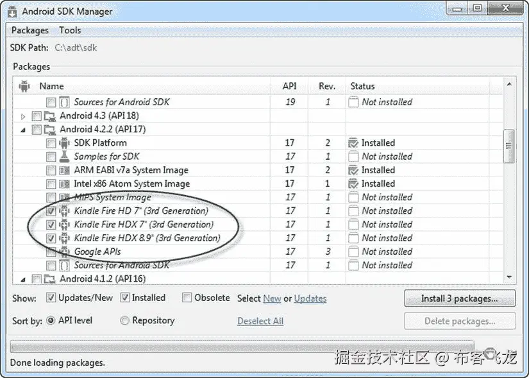Click Not installed status icon for Google APIs
This screenshot has height=378, width=529.
[x=353, y=252]
